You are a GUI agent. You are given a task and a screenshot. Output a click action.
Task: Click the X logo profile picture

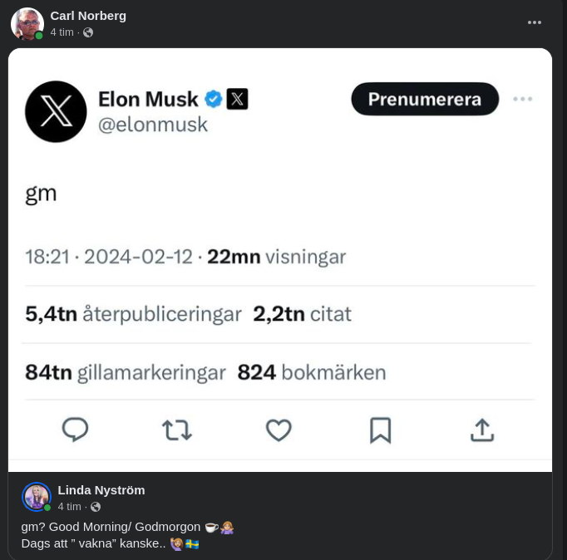point(56,111)
